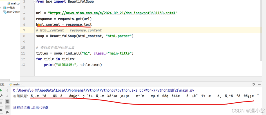The image size is (266, 115).
Task: Click the 'print("新闻标题:", title.text)' line
Action: [x=73, y=65]
